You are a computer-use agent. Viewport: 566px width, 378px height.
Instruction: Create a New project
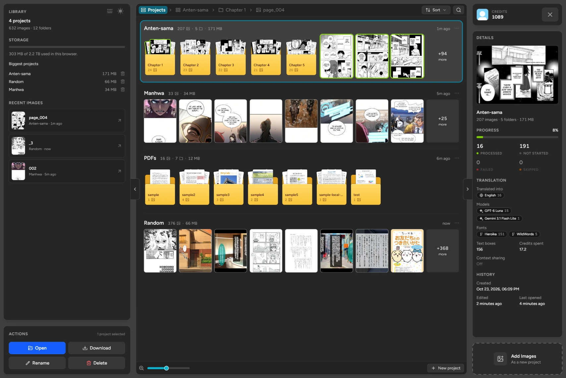pyautogui.click(x=446, y=368)
